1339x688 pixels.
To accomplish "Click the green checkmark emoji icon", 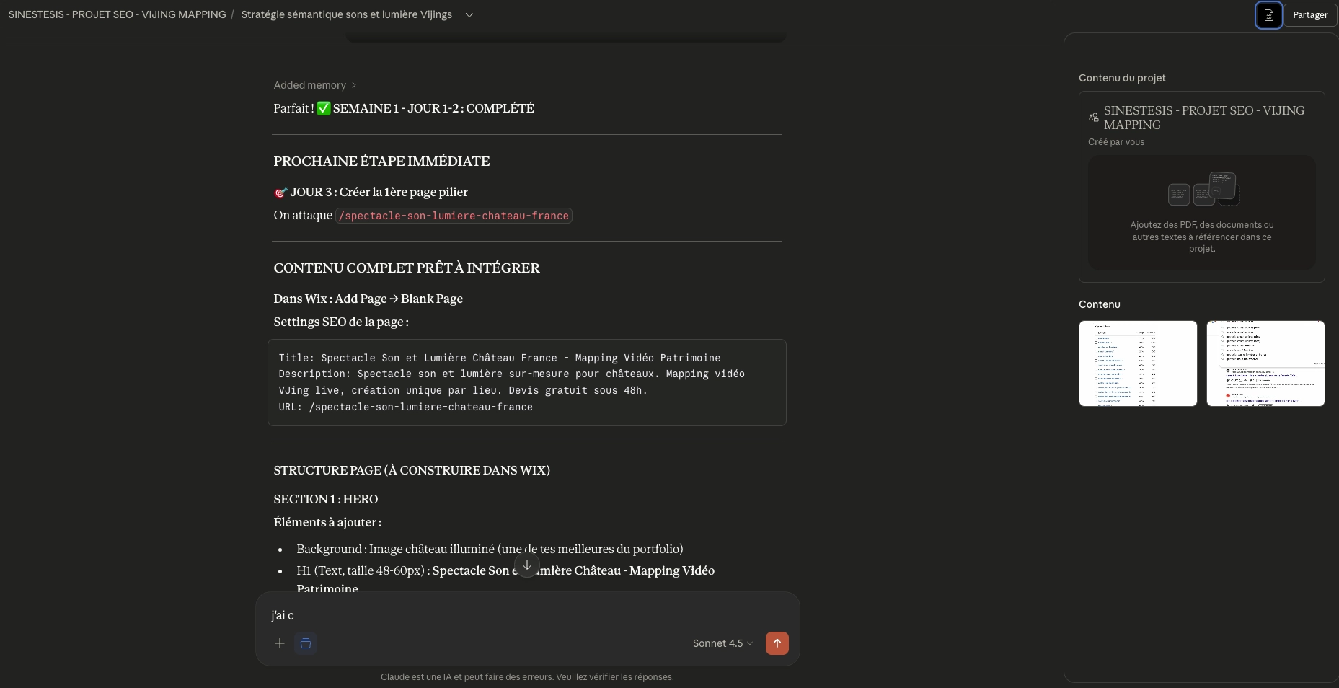I will pyautogui.click(x=324, y=108).
